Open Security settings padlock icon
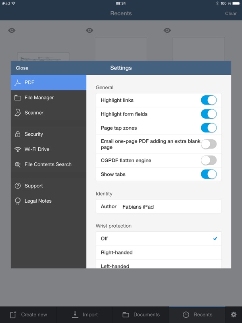242x323 pixels. (17, 134)
